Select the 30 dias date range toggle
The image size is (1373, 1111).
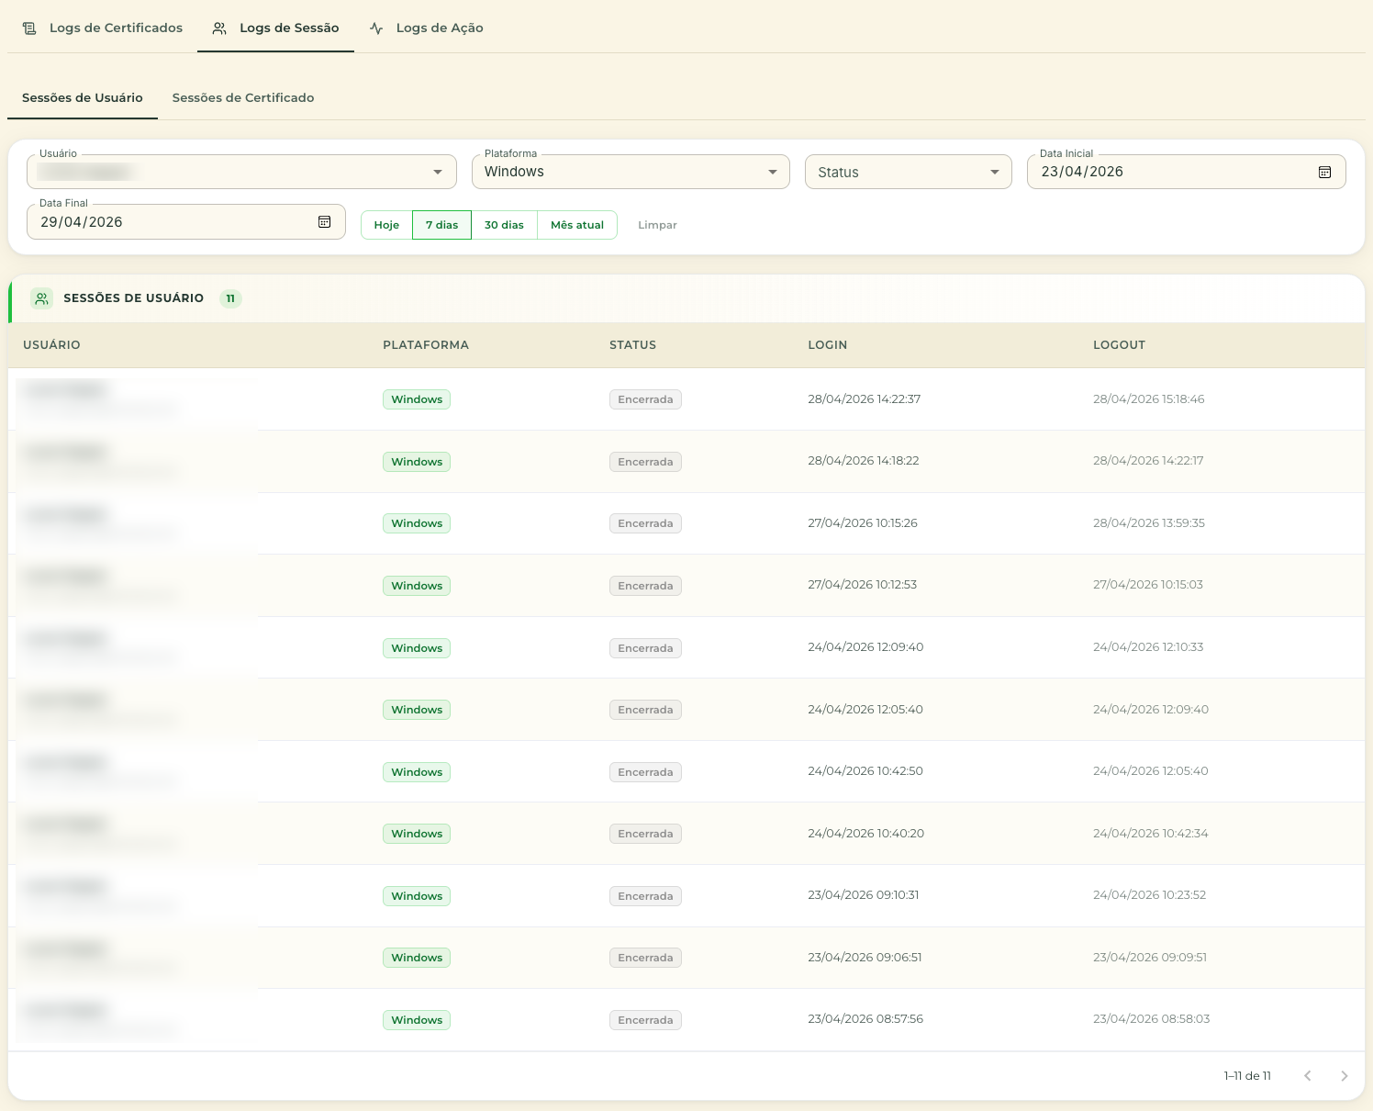tap(504, 225)
